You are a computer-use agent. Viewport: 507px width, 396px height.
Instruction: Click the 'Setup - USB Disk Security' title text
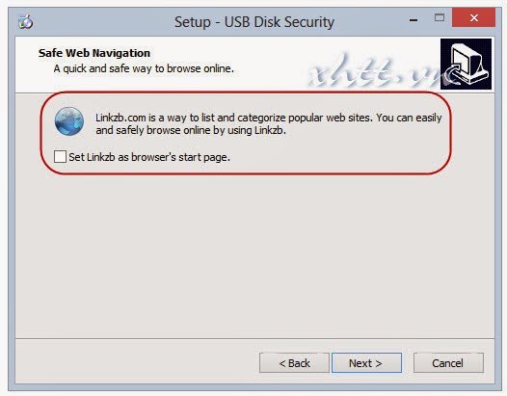click(254, 22)
